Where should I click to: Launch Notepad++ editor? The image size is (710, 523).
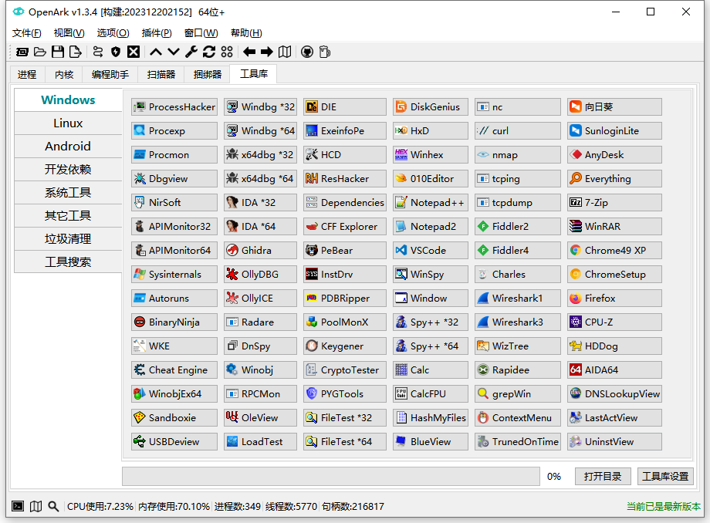click(x=430, y=203)
